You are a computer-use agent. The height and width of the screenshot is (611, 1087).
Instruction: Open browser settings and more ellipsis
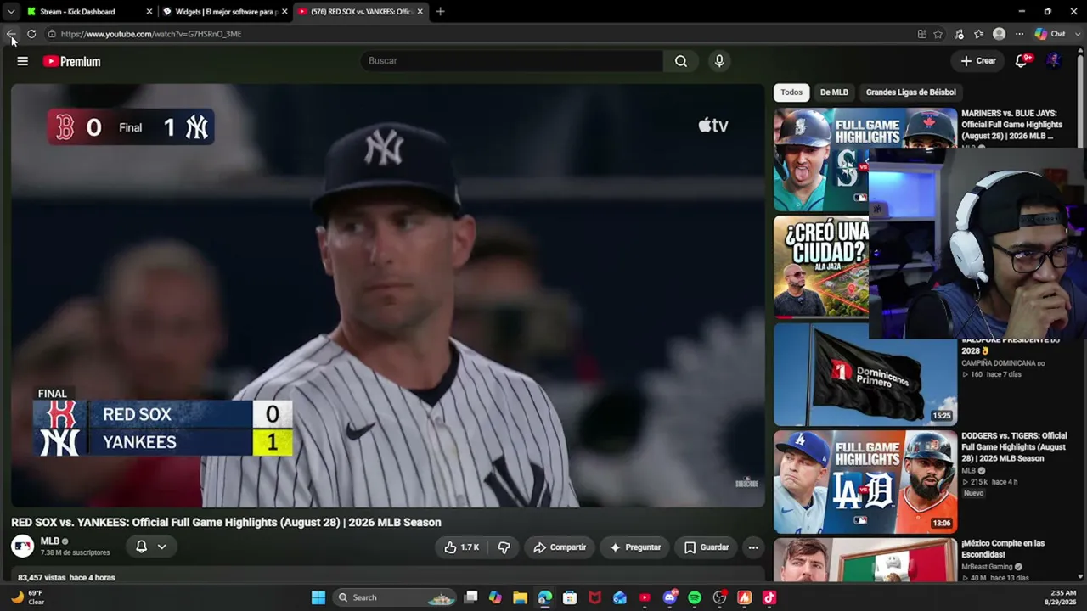coord(1019,34)
